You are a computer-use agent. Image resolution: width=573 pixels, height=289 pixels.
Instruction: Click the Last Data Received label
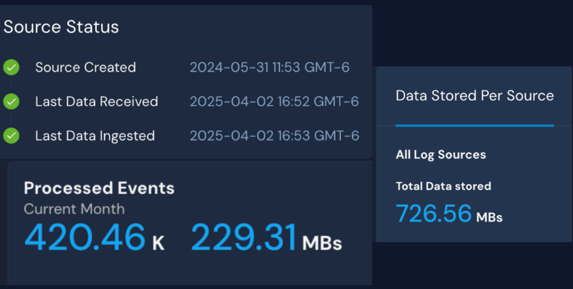97,102
